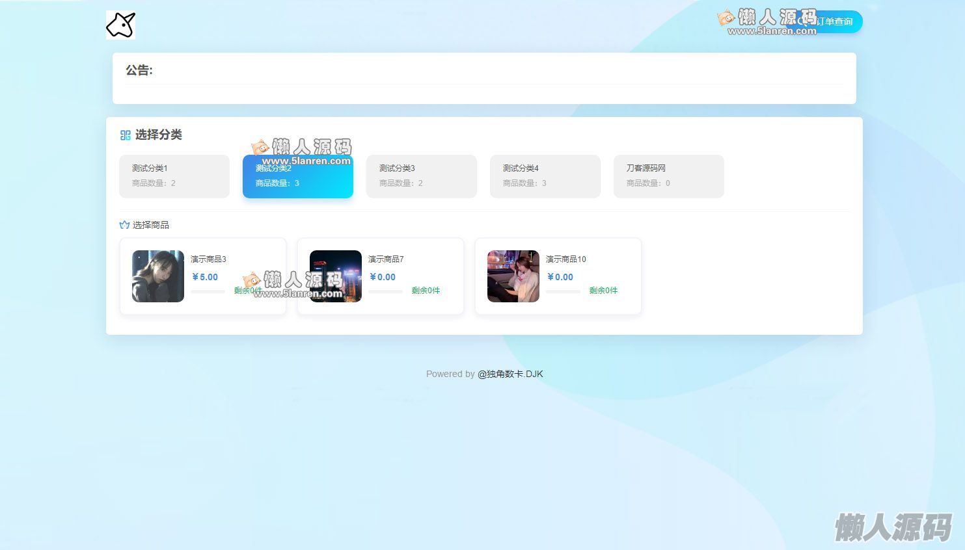
Task: Click the 公告 announcement heading
Action: tap(139, 70)
